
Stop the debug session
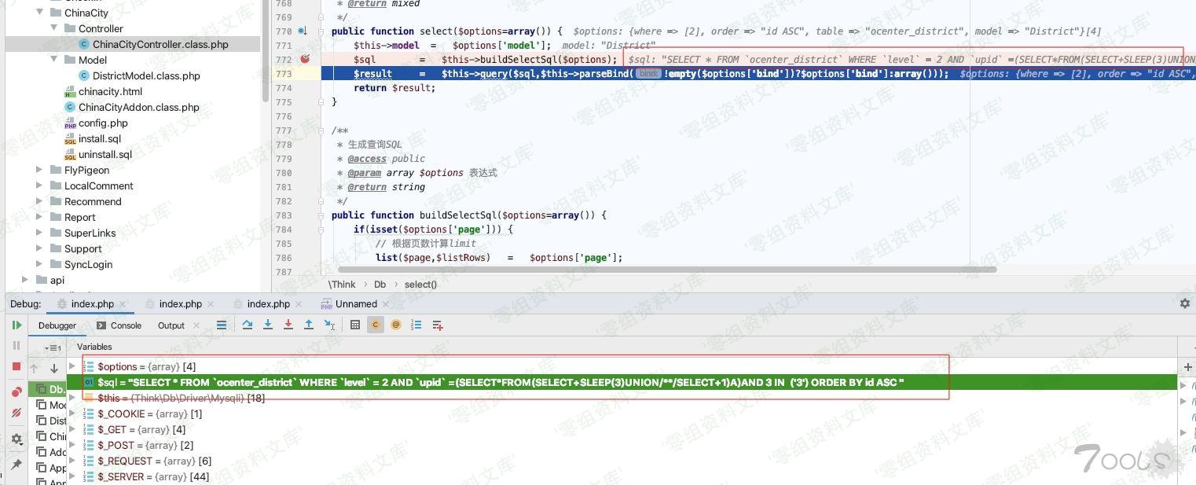17,365
